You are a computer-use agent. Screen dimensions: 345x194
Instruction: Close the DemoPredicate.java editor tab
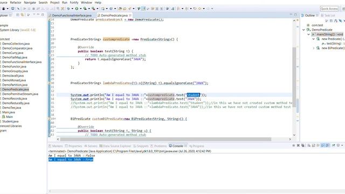pos(130,15)
